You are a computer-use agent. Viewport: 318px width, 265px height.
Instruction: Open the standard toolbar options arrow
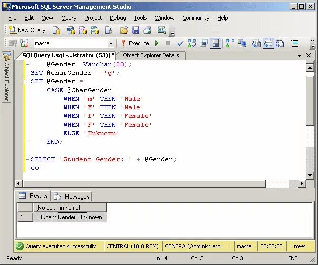[172, 33]
